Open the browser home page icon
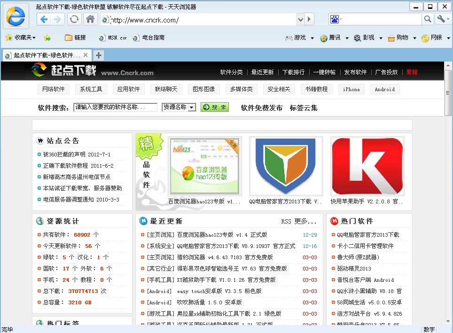The image size is (453, 333). (x=90, y=19)
